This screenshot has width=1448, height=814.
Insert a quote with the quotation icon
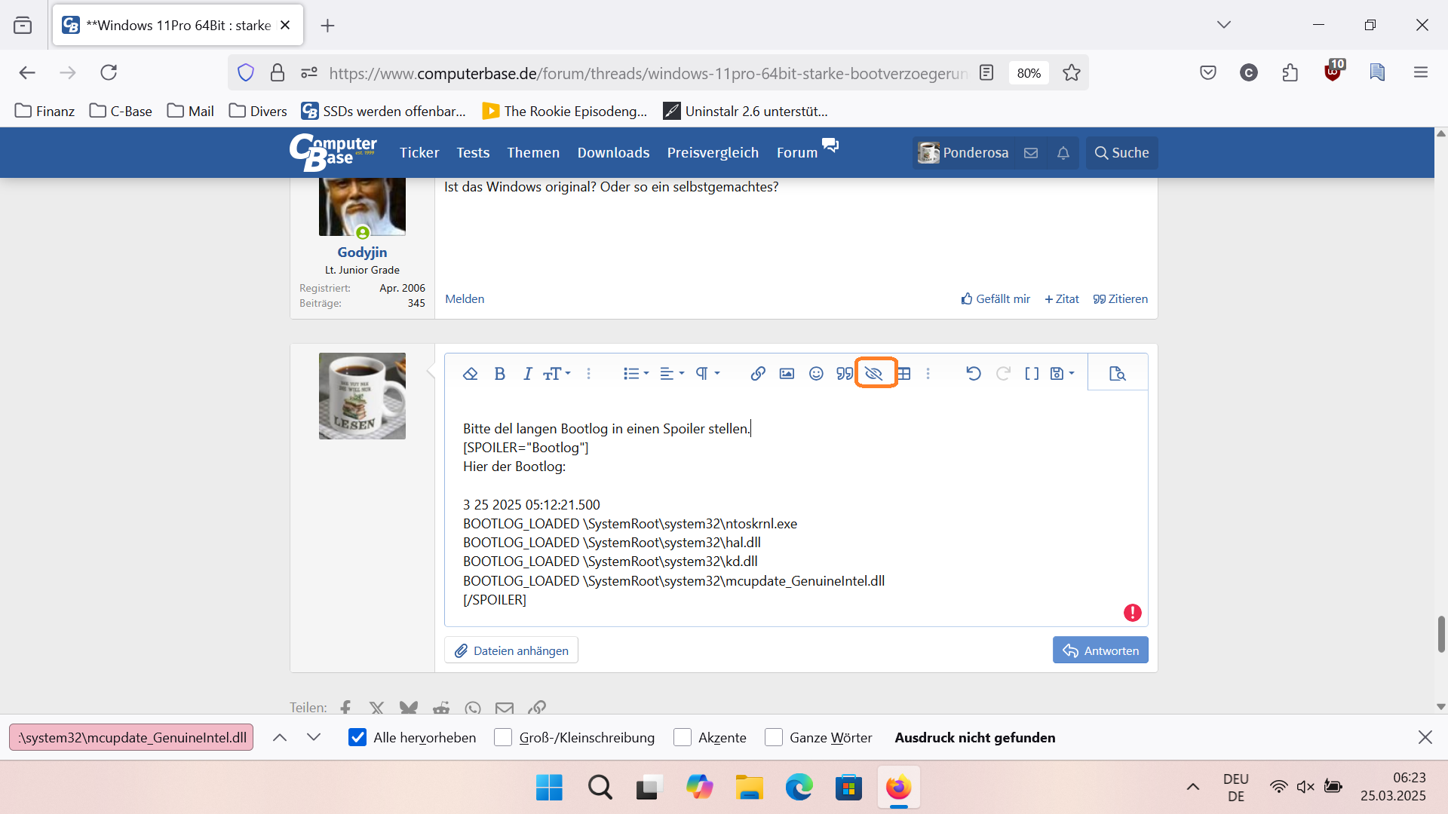[x=845, y=374]
